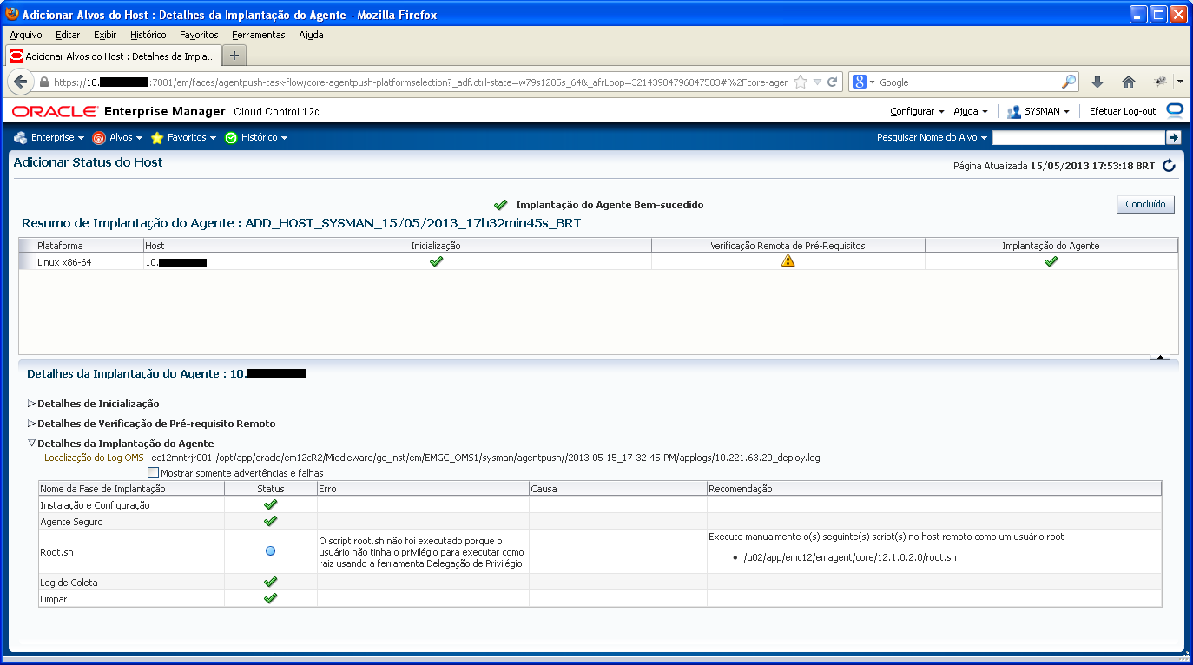1193x665 pixels.
Task: Click the Oracle logo
Action: (x=54, y=111)
